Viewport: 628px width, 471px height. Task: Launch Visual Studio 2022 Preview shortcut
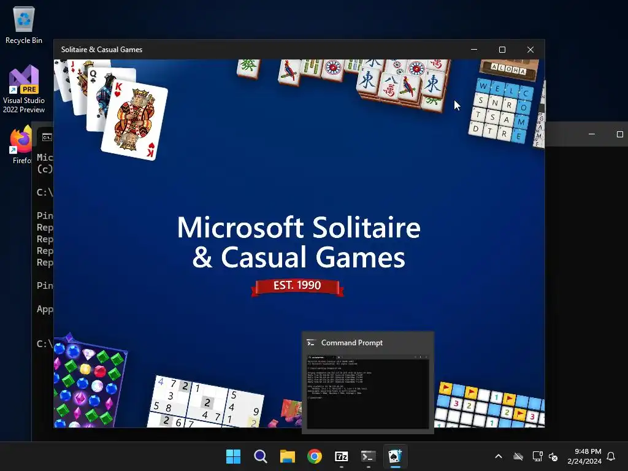point(24,89)
